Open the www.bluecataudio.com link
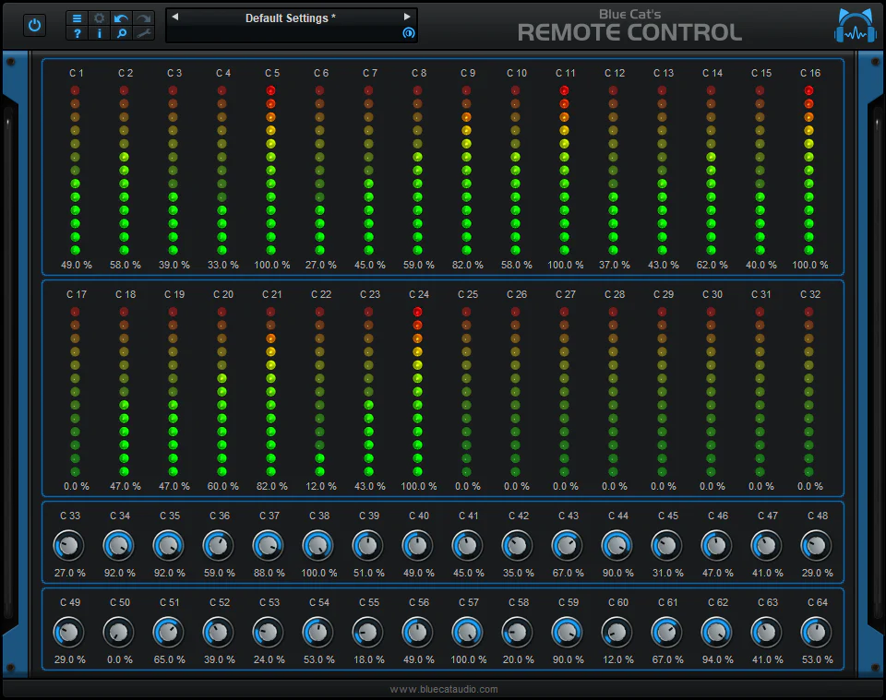886x700 pixels. 444,689
